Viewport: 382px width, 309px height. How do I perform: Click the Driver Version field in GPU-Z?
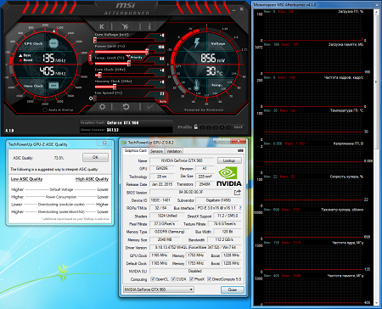point(195,247)
